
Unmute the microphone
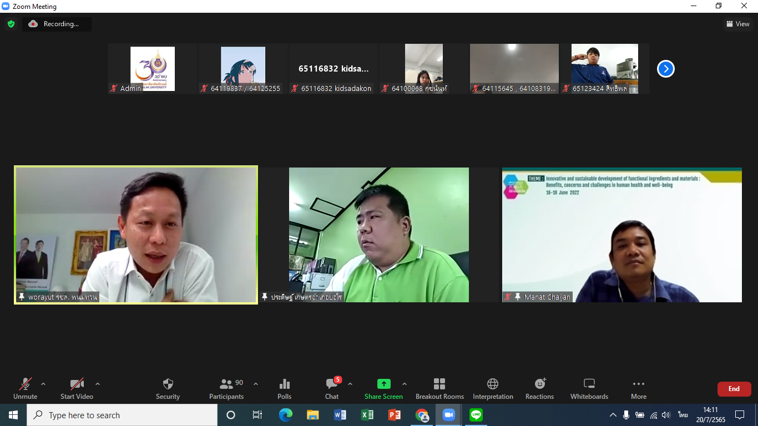25,388
